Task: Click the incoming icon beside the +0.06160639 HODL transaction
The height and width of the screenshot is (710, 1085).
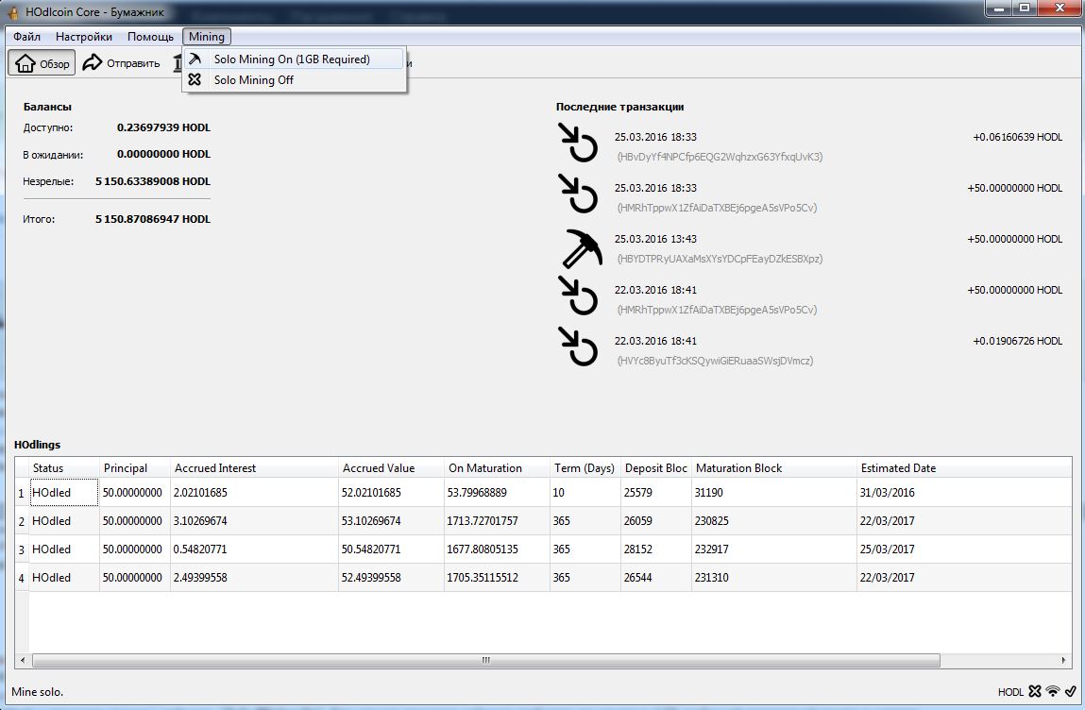Action: (x=578, y=144)
